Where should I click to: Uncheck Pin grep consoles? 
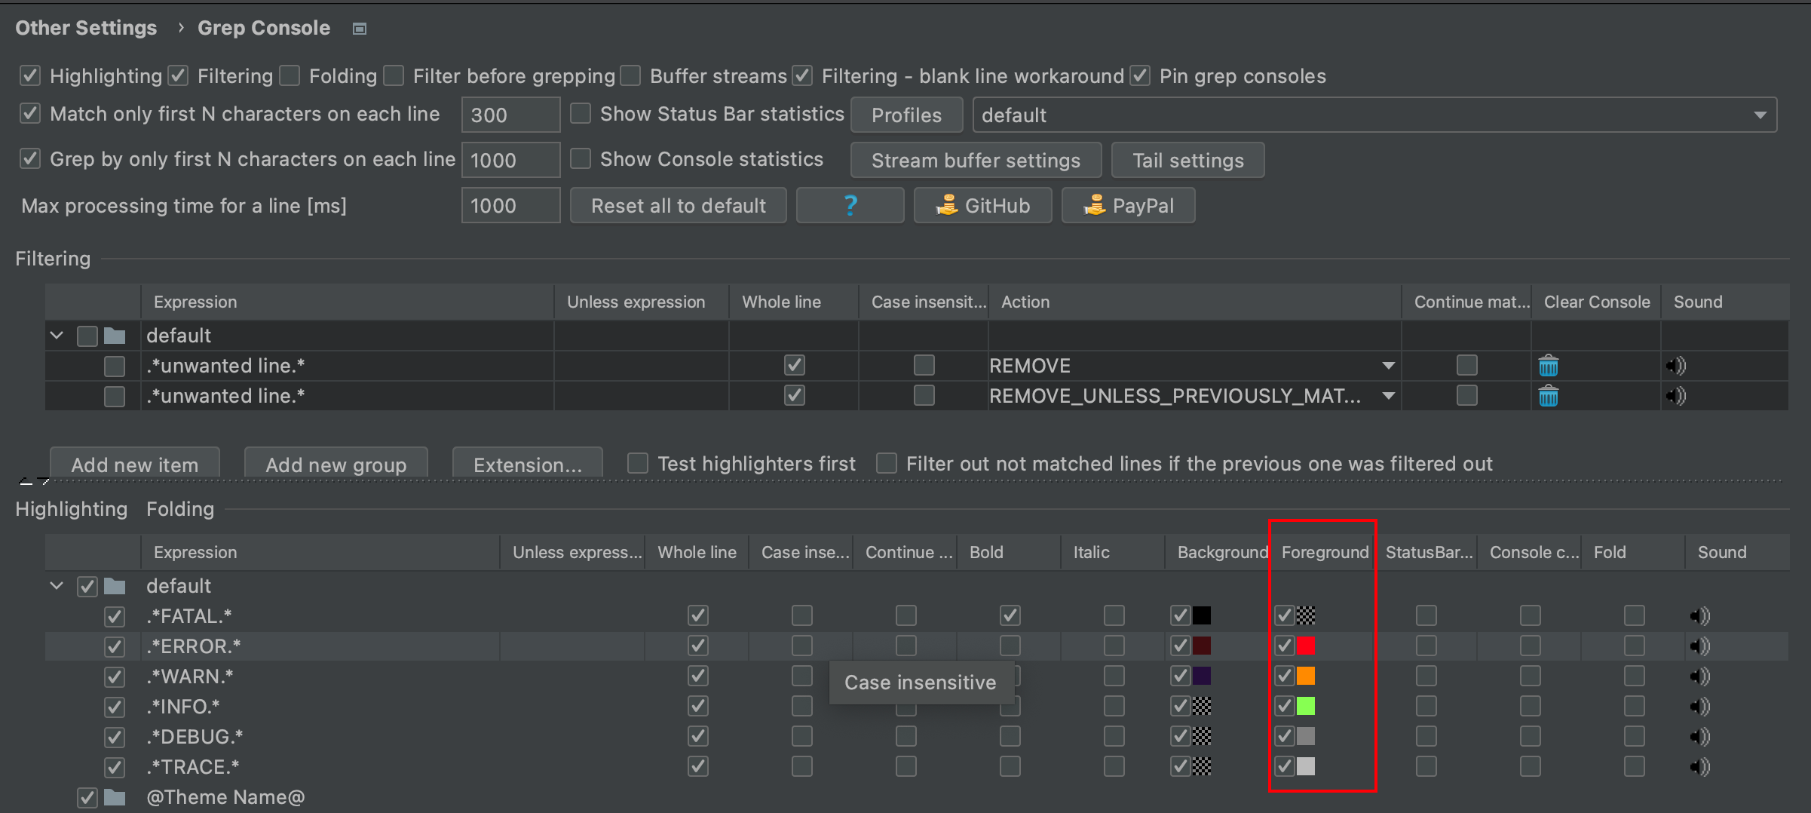pos(1139,75)
